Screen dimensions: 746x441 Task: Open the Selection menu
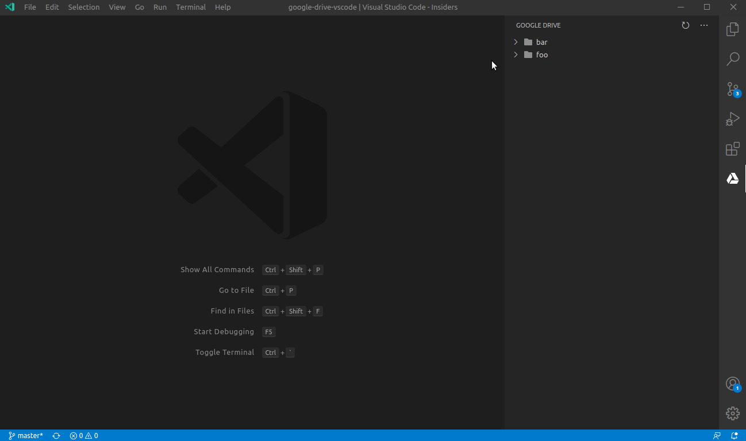click(x=84, y=7)
